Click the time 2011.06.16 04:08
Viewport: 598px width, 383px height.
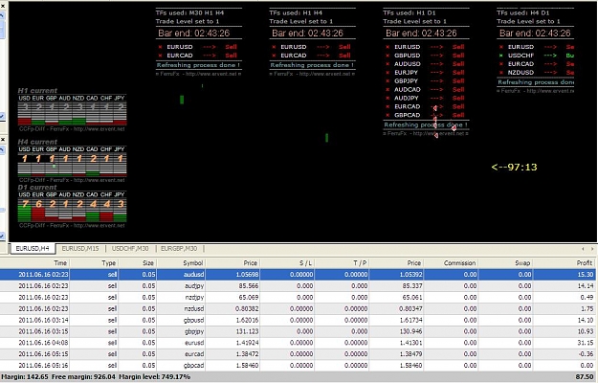point(43,343)
